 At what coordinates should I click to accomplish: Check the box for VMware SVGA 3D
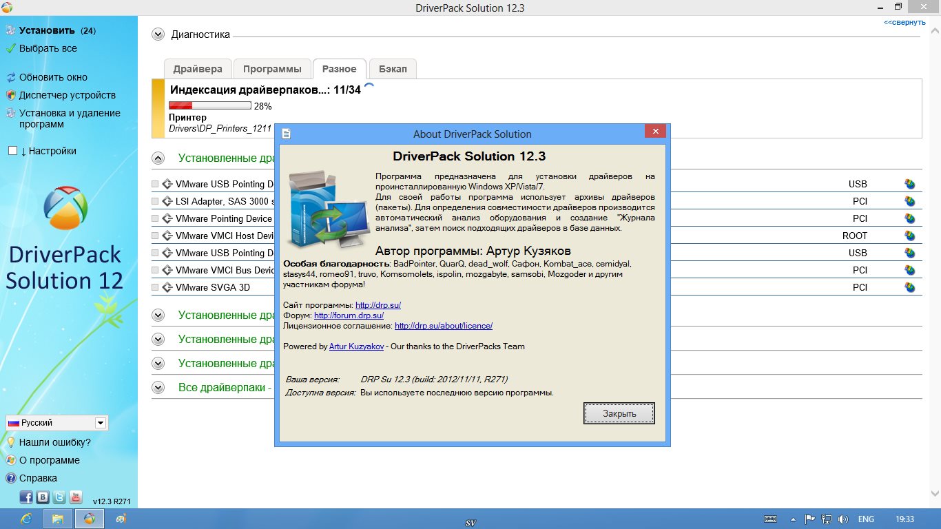coord(155,287)
